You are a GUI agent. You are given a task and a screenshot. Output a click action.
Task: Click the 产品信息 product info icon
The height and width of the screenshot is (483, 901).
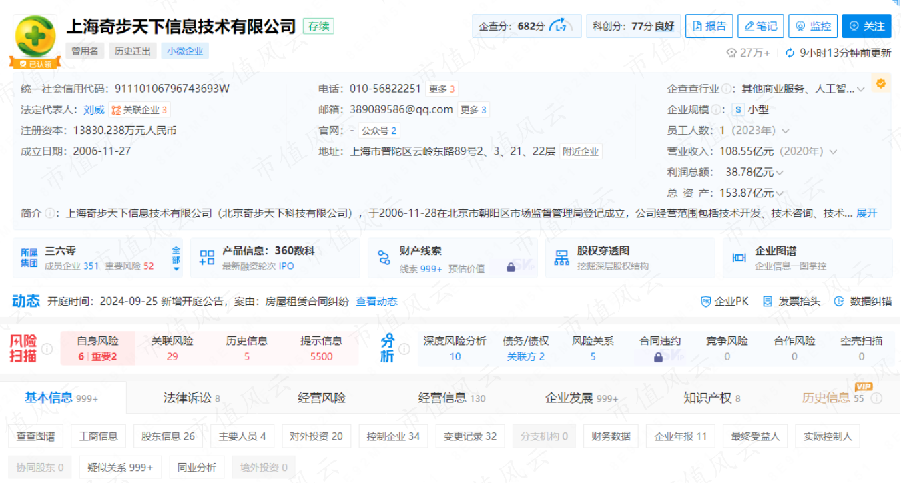click(x=207, y=258)
